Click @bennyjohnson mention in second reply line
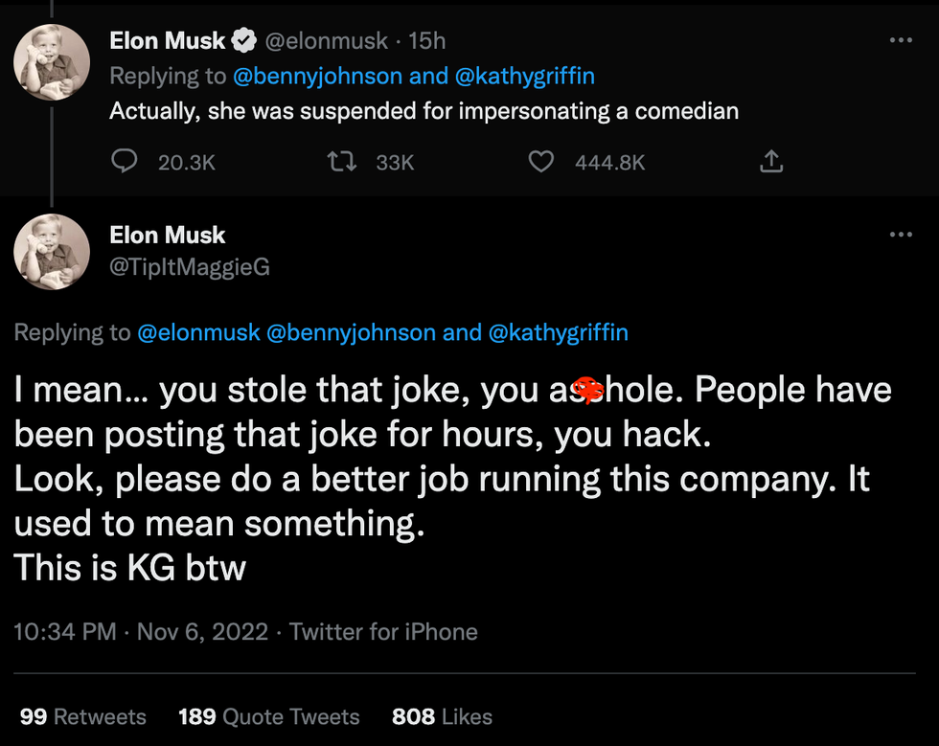 point(350,332)
